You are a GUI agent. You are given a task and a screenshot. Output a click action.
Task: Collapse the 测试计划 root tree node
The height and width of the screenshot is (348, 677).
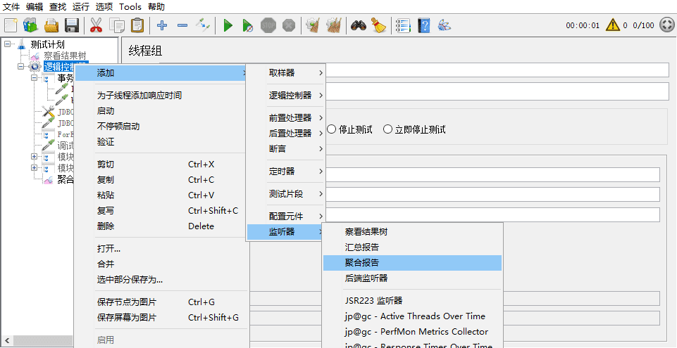click(7, 44)
